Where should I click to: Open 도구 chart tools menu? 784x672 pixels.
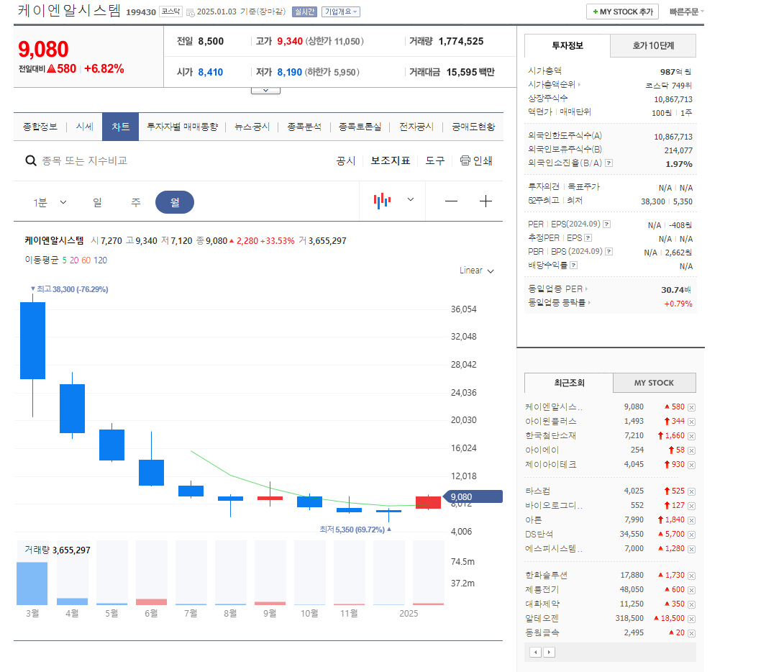tap(435, 160)
